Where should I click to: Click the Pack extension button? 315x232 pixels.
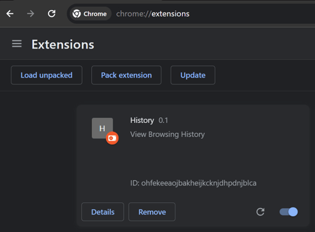pos(126,75)
